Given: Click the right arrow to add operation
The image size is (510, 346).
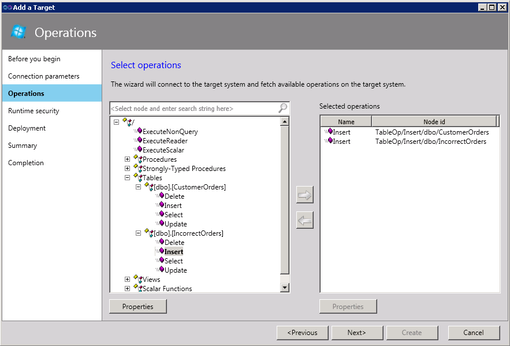Looking at the screenshot, I should click(x=304, y=195).
